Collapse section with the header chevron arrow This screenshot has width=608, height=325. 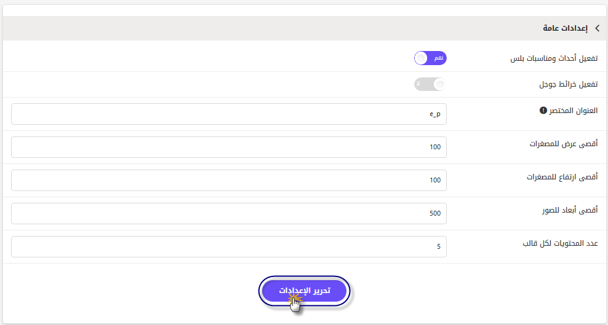(x=597, y=28)
